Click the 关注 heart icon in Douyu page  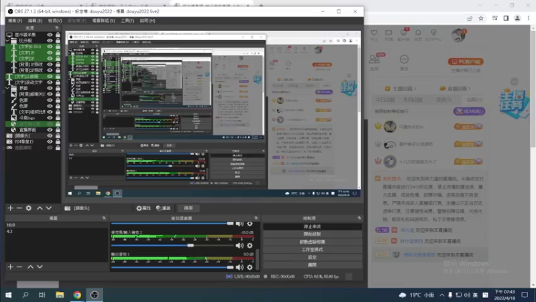374,32
